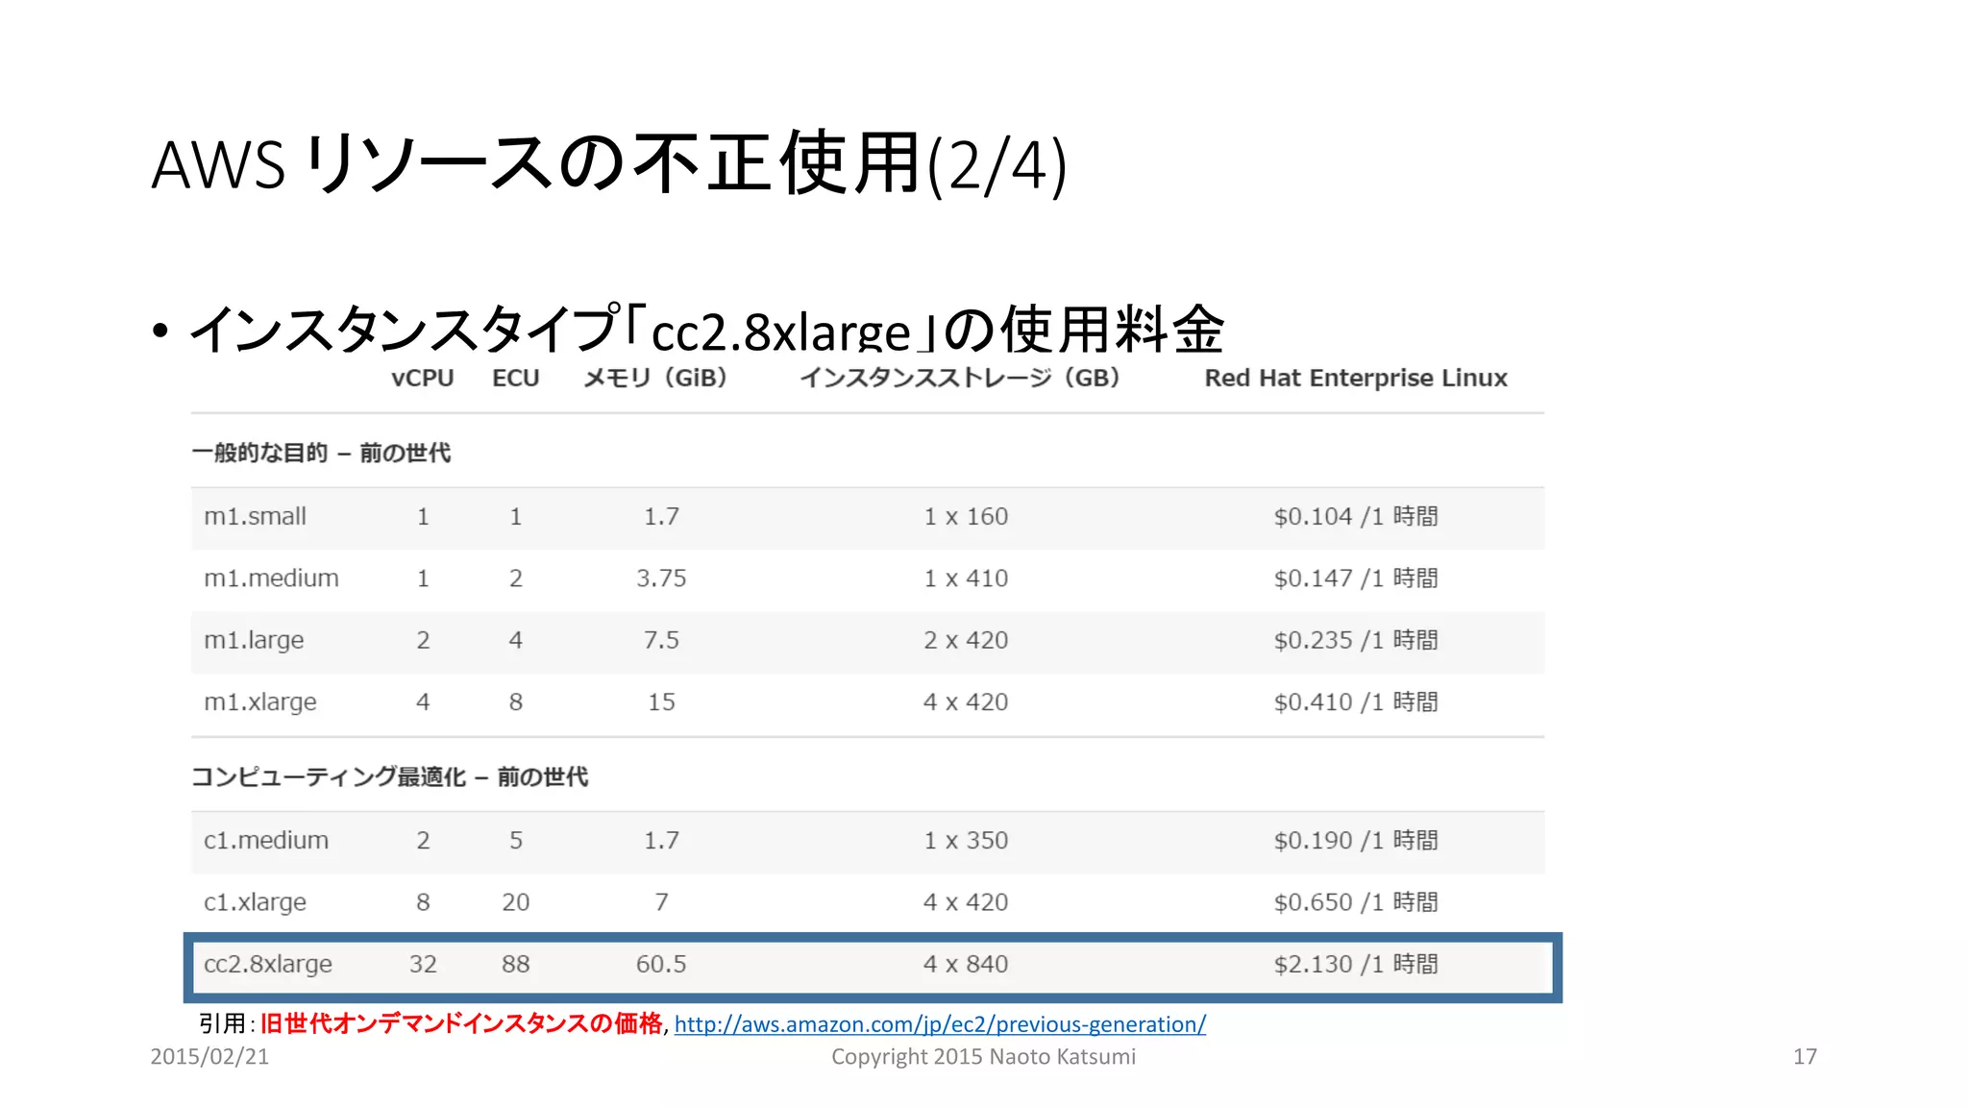The width and height of the screenshot is (1968, 1107).
Task: Select the m1.small row name
Action: 255,516
